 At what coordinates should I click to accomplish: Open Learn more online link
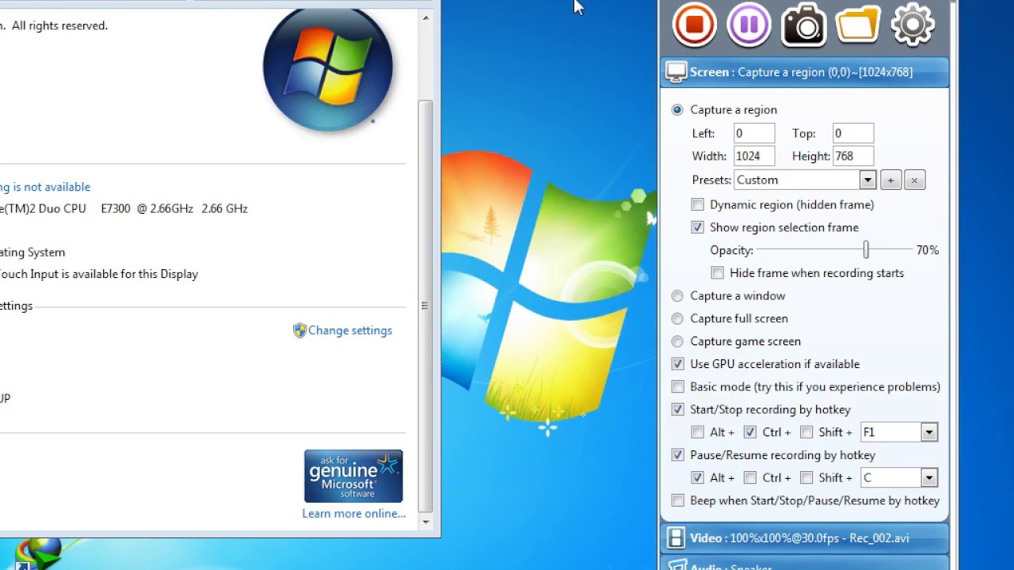click(x=354, y=514)
